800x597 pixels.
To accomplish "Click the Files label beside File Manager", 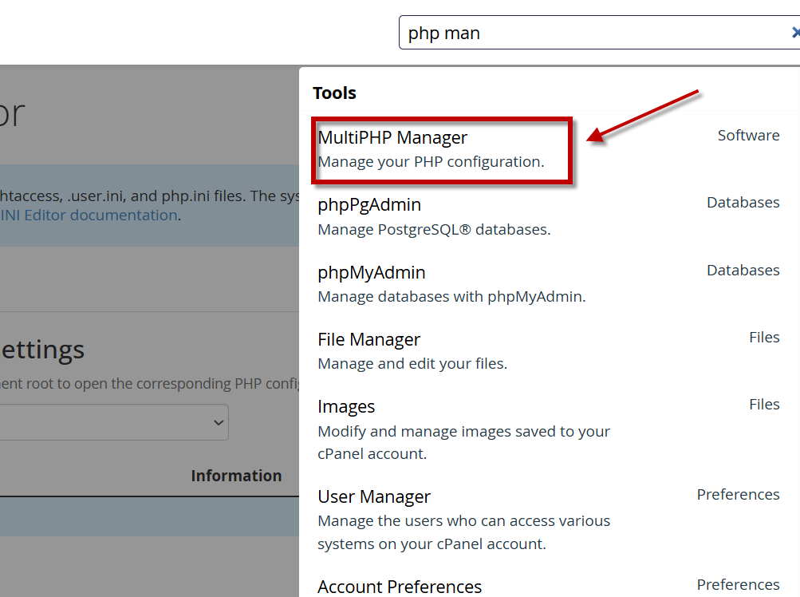I will 763,338.
